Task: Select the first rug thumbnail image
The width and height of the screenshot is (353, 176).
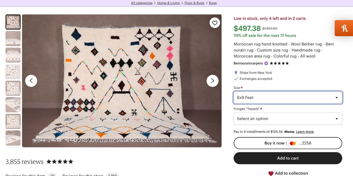Action: coord(13,22)
